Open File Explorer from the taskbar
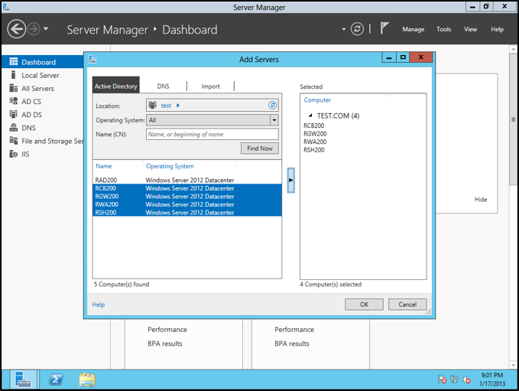 [87, 379]
